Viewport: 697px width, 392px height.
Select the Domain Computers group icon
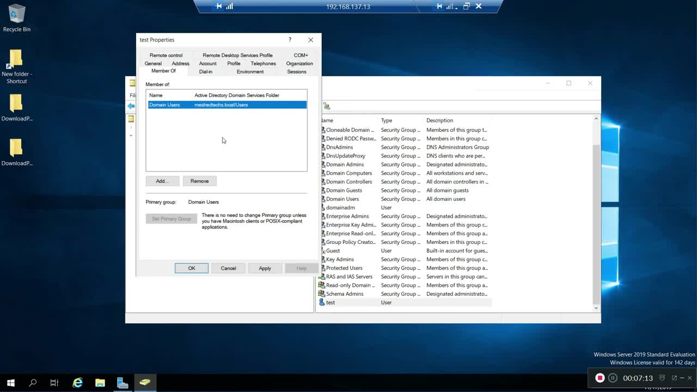pyautogui.click(x=322, y=173)
